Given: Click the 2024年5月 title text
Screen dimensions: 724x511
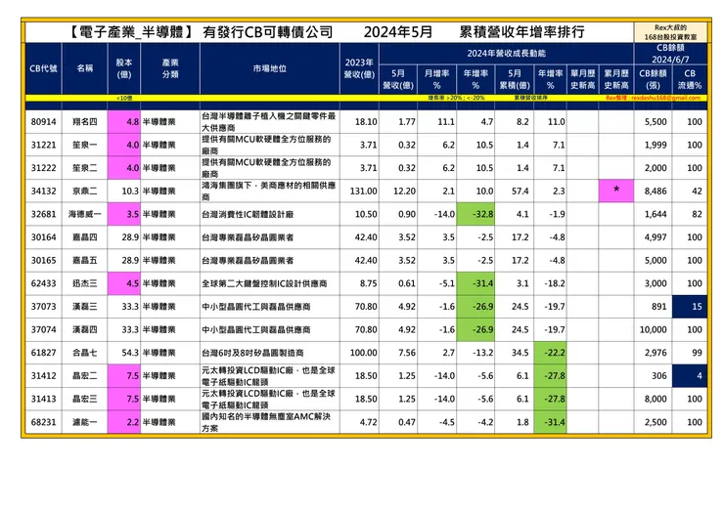Looking at the screenshot, I should (397, 32).
